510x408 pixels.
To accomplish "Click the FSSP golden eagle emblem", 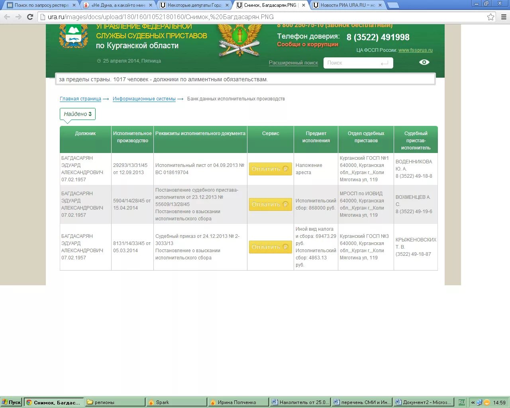I will pos(239,40).
